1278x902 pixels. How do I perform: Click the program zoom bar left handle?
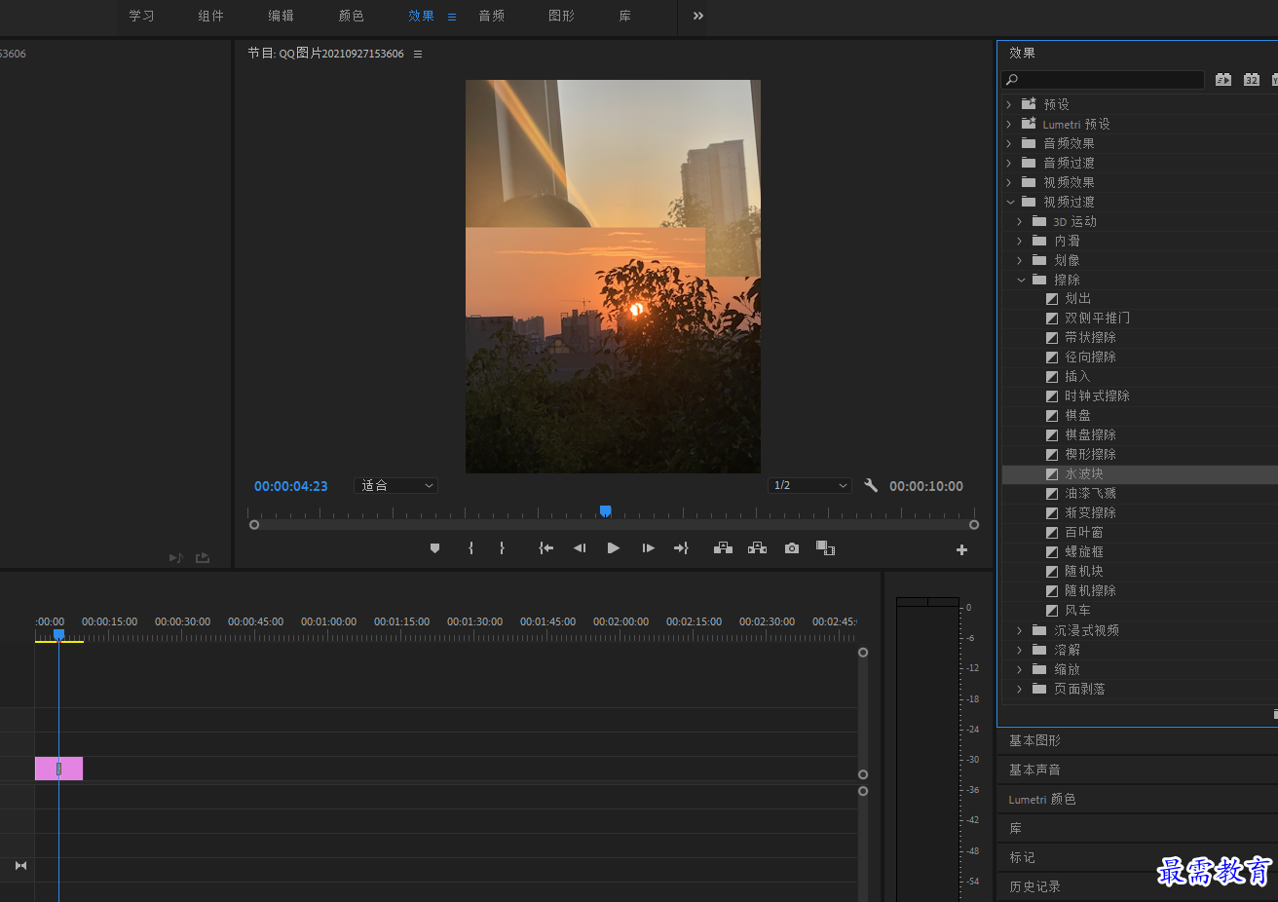coord(254,525)
